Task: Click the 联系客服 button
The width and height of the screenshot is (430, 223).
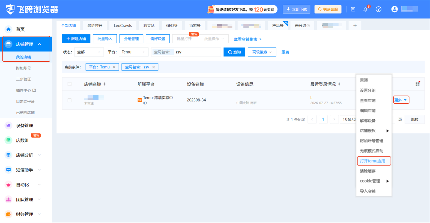Action: click(x=328, y=9)
